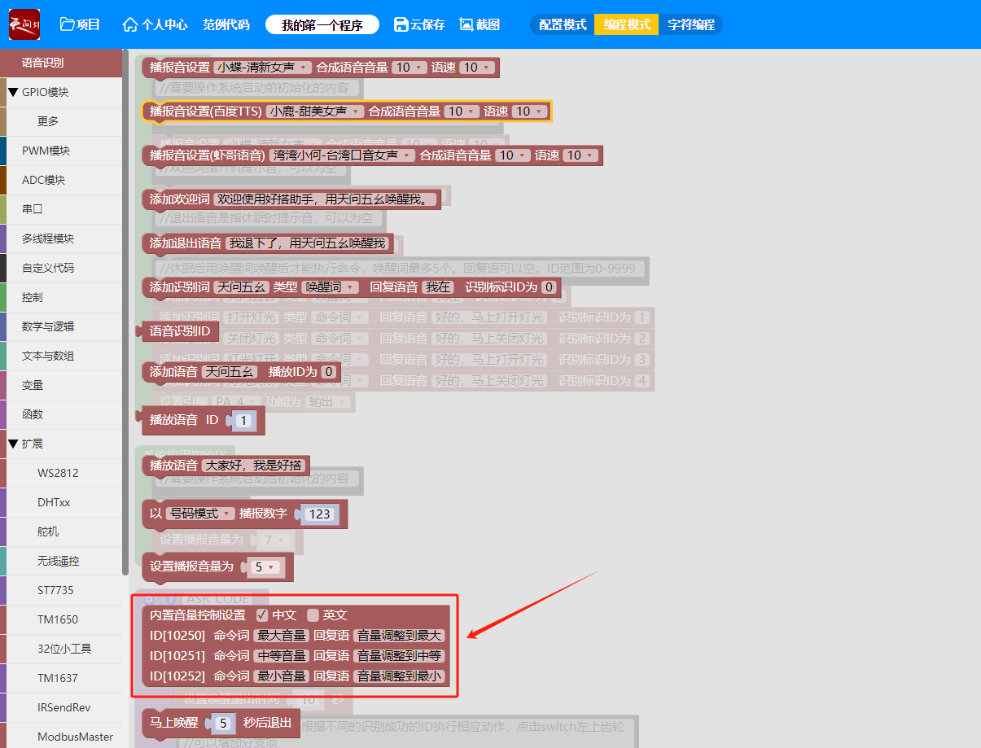Switch to 字符编程 tab

[x=690, y=24]
